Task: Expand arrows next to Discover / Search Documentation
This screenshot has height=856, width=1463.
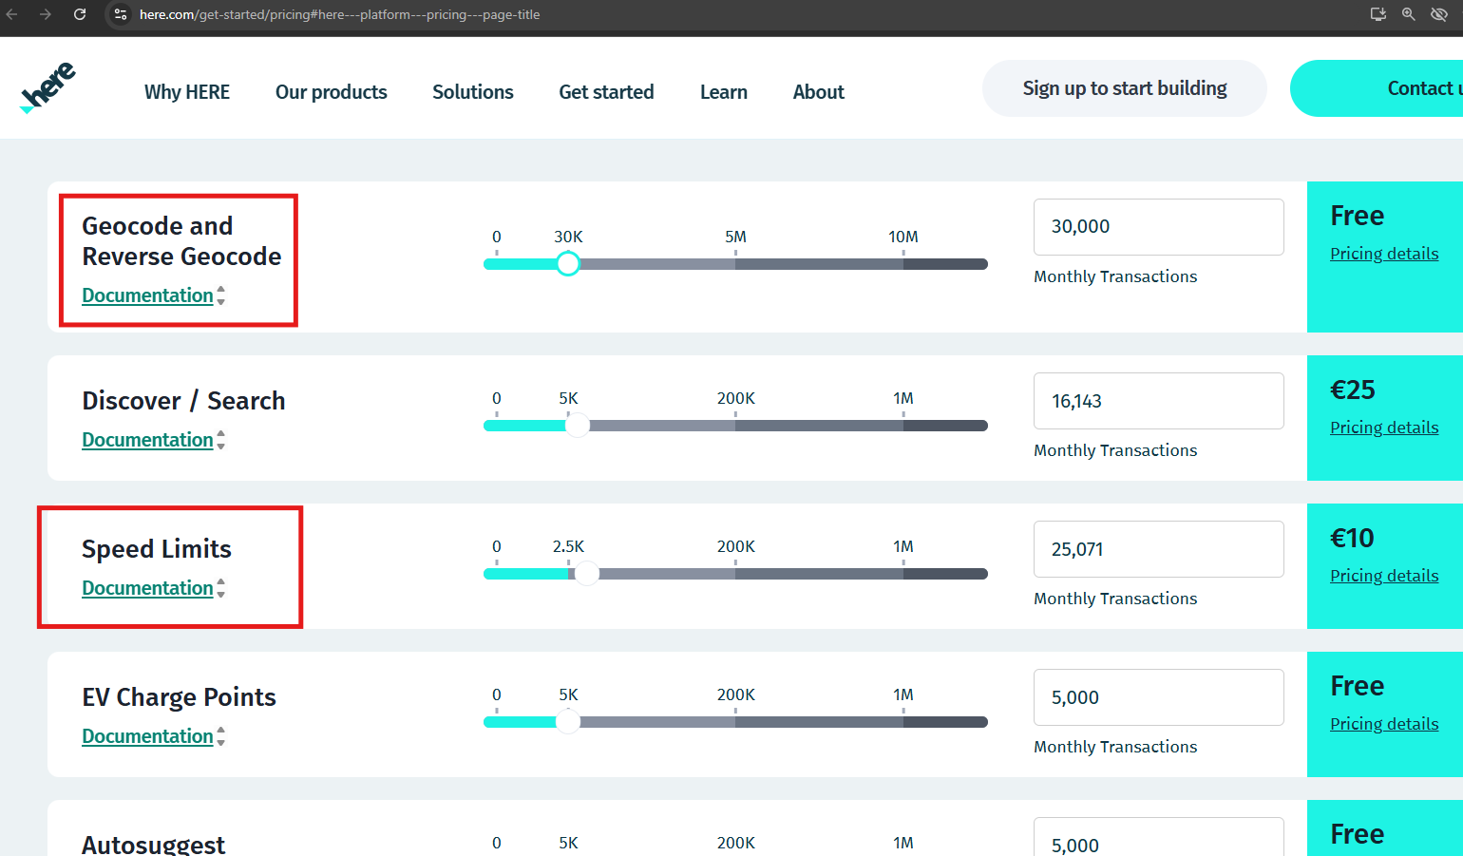Action: coord(221,440)
